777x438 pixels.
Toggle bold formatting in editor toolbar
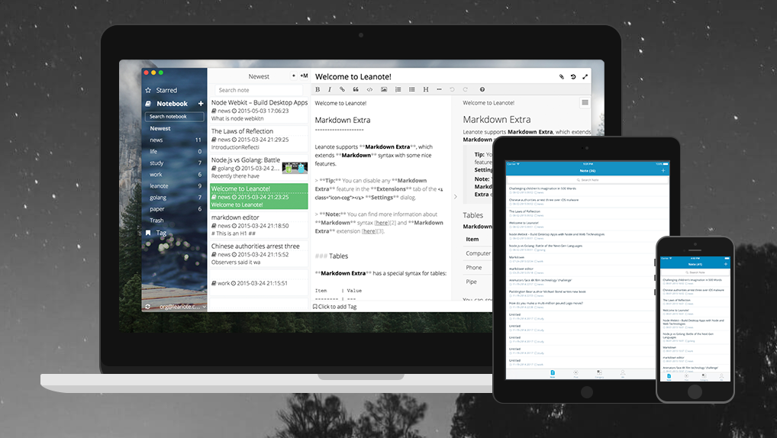(x=318, y=90)
